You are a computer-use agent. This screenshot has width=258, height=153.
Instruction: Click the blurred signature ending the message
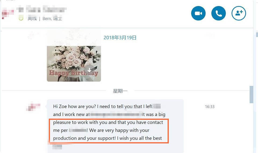[x=57, y=147]
